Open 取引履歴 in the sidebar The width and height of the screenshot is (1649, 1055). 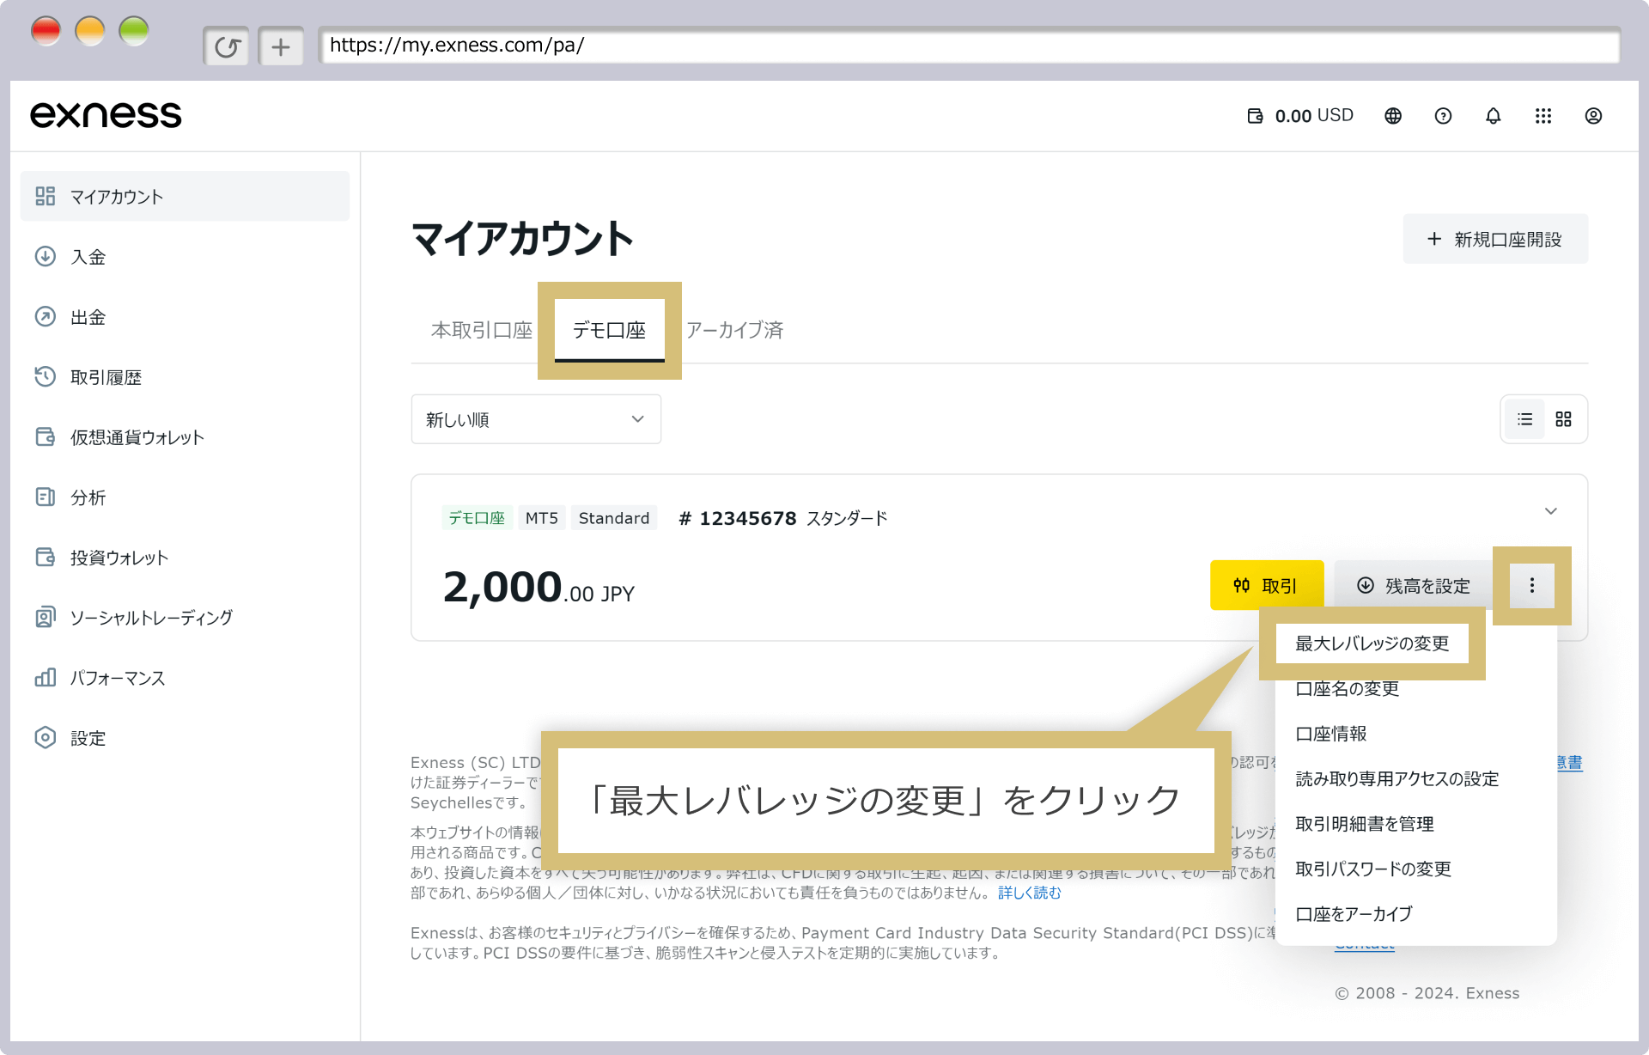tap(185, 376)
